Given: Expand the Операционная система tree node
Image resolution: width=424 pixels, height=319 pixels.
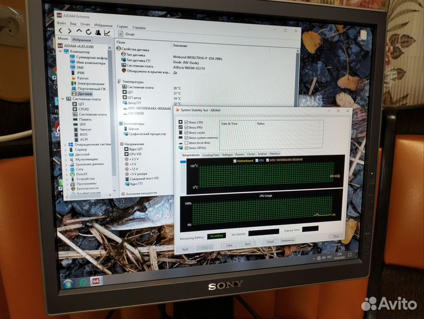Looking at the screenshot, I should (65, 145).
